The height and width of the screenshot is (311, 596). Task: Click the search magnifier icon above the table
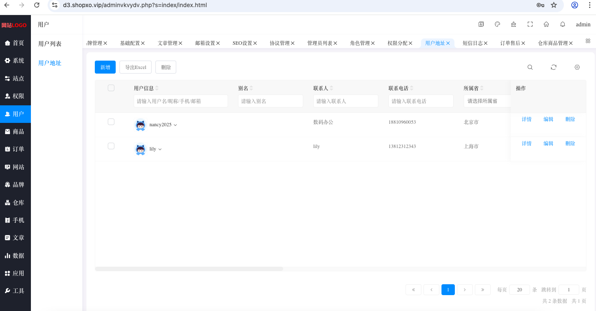pyautogui.click(x=530, y=67)
